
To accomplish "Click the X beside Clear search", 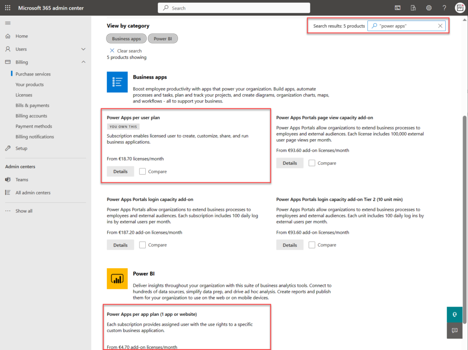I will click(112, 50).
